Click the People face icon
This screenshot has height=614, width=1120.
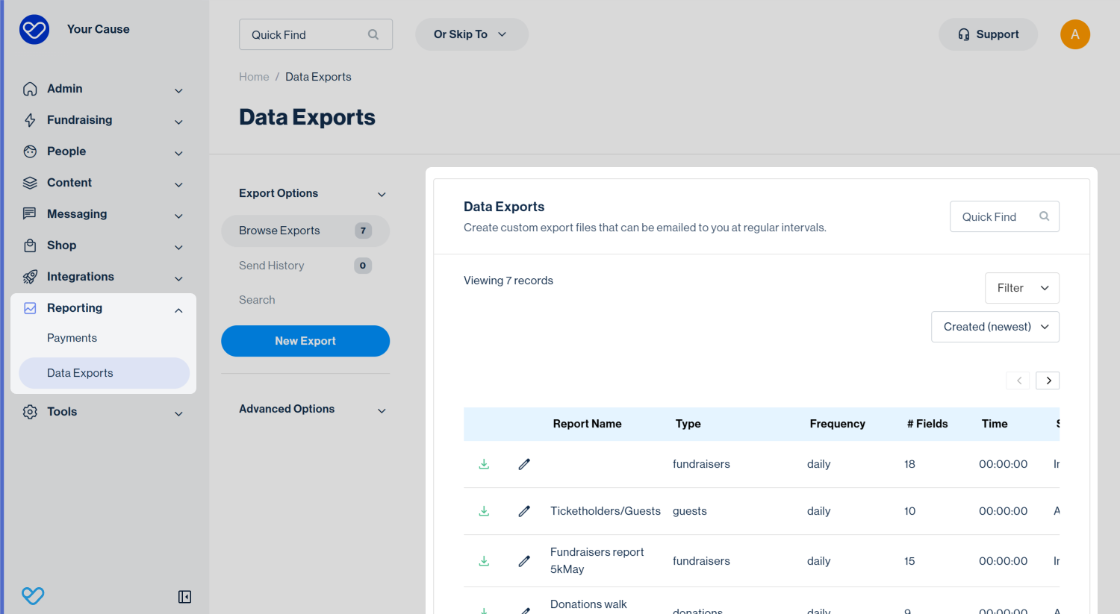coord(30,151)
